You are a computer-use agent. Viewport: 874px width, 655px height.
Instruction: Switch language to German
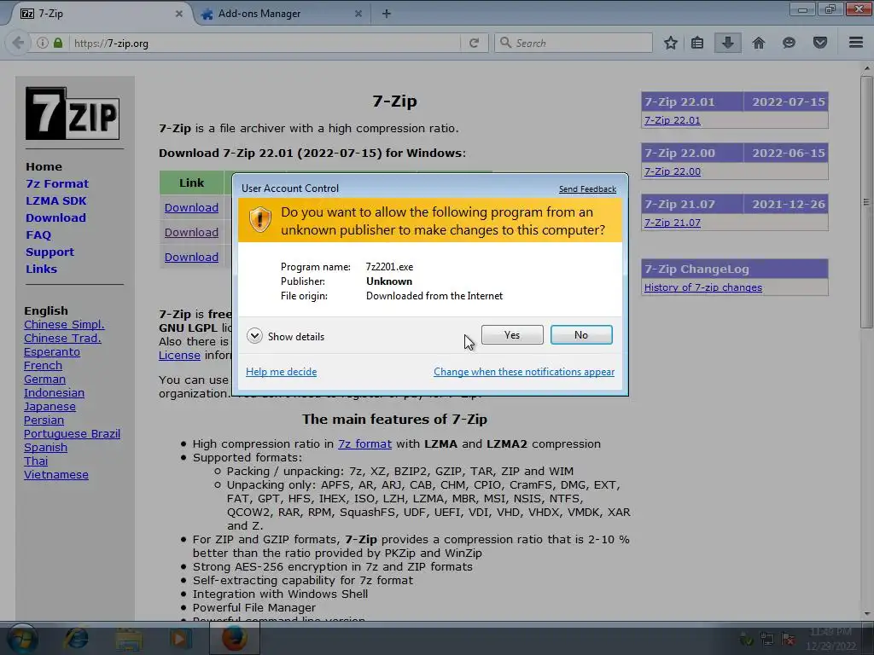(44, 380)
